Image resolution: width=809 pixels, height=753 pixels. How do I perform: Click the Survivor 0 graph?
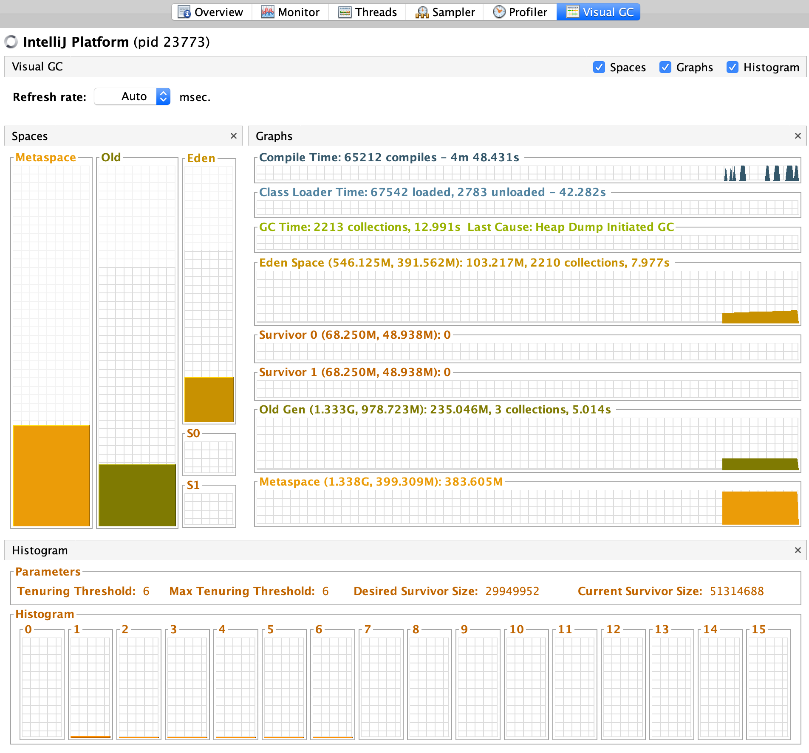click(527, 351)
